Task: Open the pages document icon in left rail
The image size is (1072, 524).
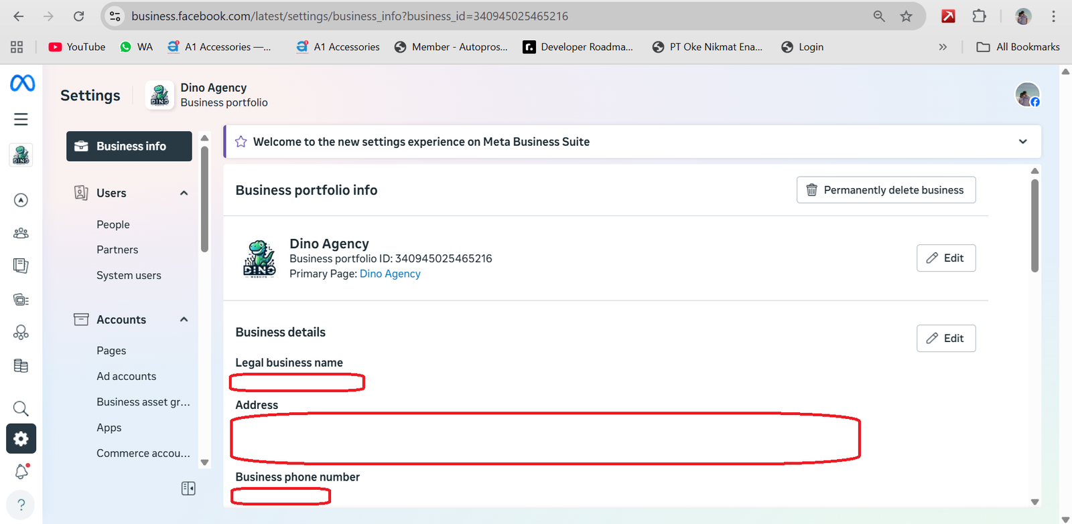Action: [x=21, y=266]
